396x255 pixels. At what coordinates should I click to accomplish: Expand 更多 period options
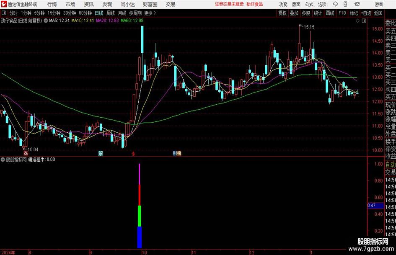coord(150,13)
